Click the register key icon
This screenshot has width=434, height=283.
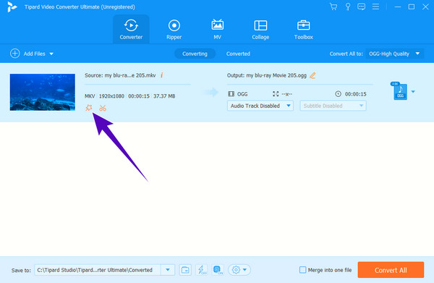coord(348,7)
